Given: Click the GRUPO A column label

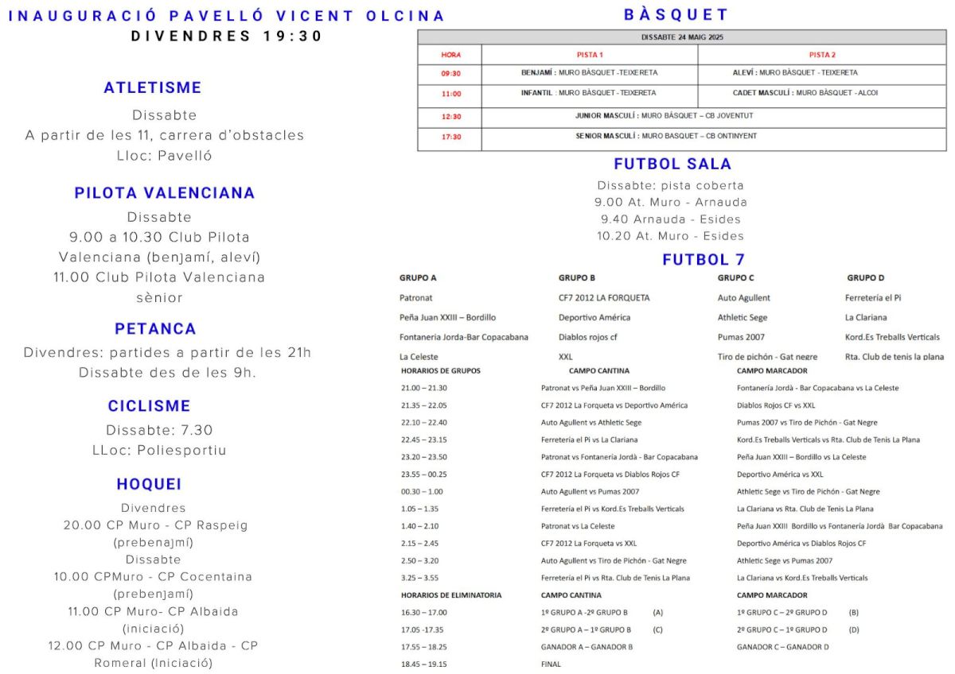Looking at the screenshot, I should [418, 278].
